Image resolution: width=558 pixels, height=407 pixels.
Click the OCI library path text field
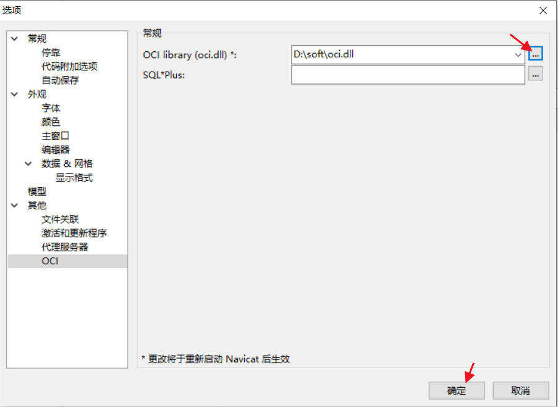(x=402, y=54)
